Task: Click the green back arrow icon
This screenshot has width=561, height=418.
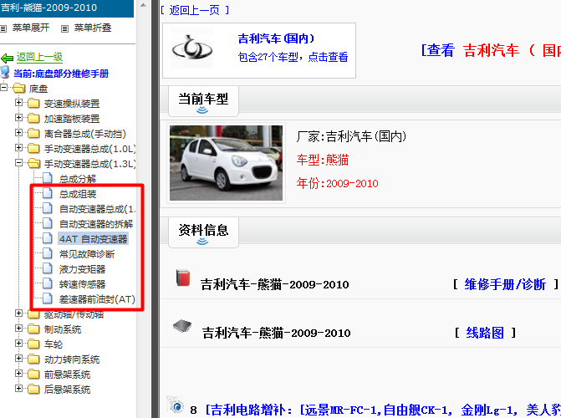Action: click(x=8, y=58)
